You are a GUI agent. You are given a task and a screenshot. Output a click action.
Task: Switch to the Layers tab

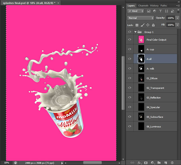point(131,6)
